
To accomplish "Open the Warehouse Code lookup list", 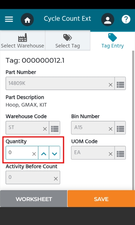I will point(54,128).
